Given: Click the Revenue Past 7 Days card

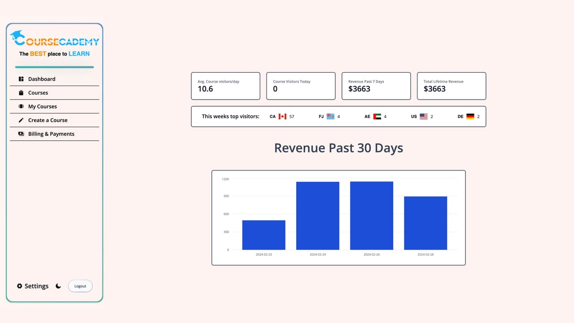Looking at the screenshot, I should pyautogui.click(x=376, y=86).
